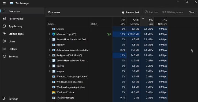Screen dimensions: 198x102
Task: Open the App history page
Action: (x=22, y=26)
